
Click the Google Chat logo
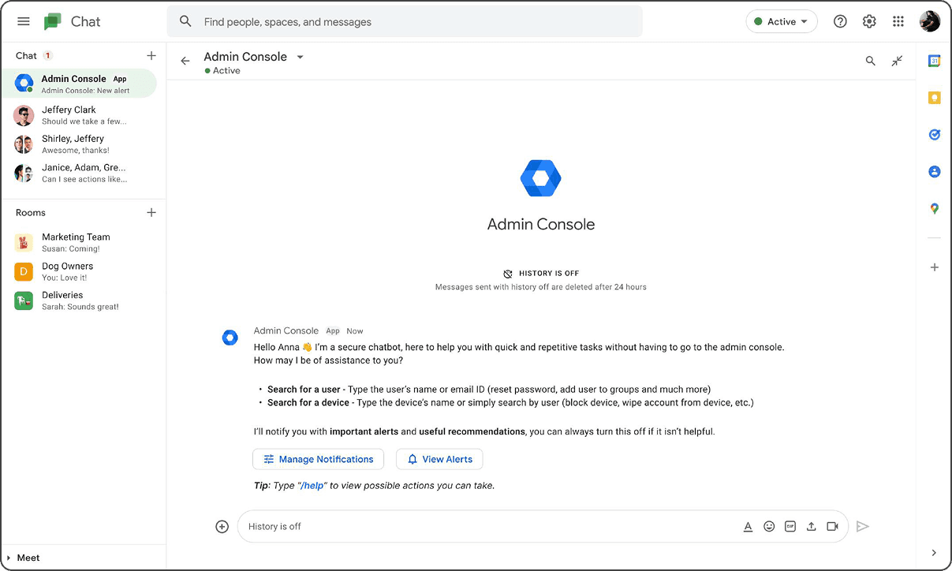pos(53,21)
